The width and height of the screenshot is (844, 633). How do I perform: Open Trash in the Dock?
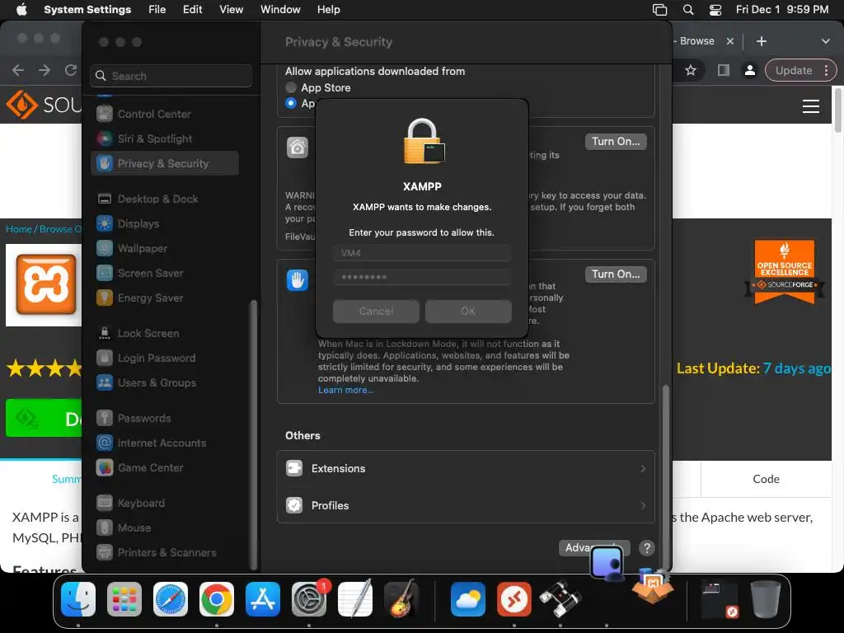coord(766,598)
